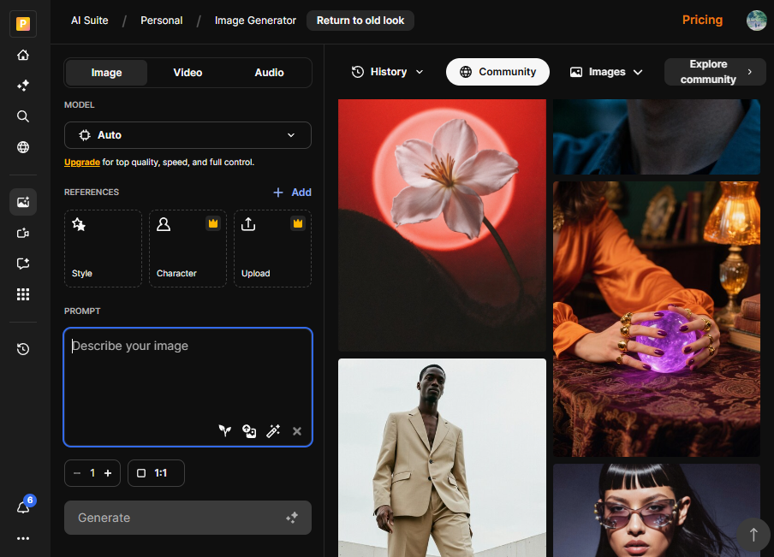Click the magic wand enhance prompt icon
The image size is (774, 557).
coord(273,431)
